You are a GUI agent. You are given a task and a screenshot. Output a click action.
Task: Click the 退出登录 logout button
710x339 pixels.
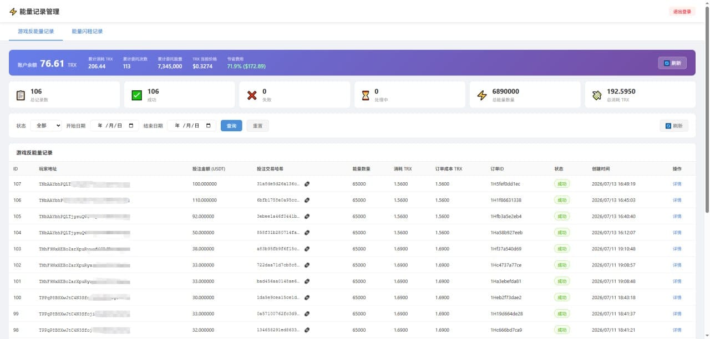coord(682,12)
